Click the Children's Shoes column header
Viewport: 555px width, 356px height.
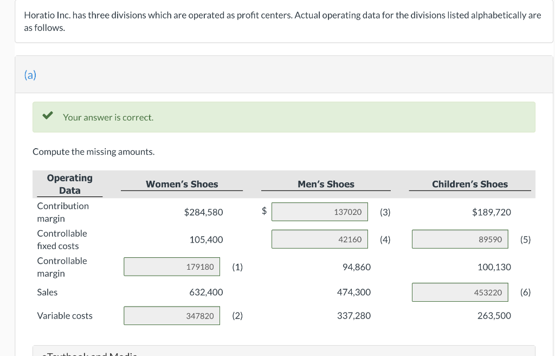[x=470, y=185]
